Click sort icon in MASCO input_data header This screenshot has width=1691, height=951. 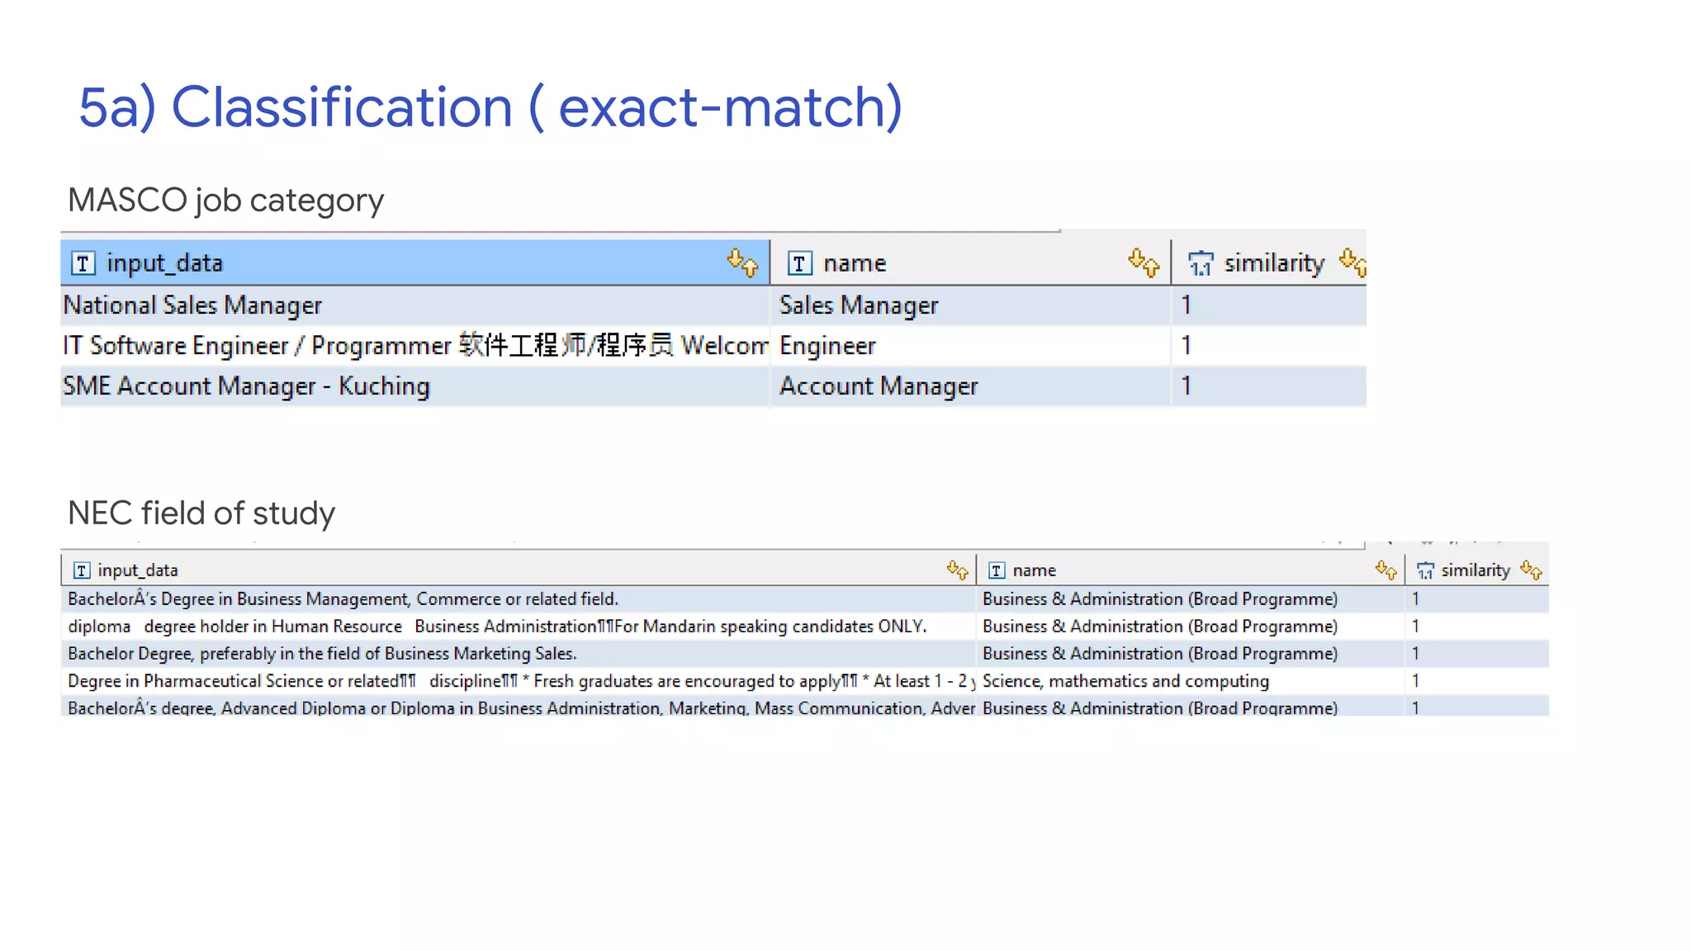[742, 263]
